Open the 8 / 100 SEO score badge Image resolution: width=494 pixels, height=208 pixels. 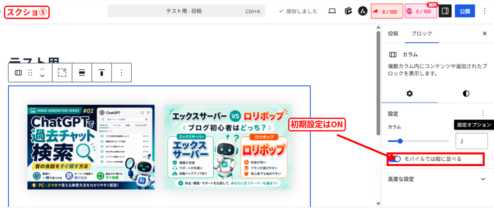[x=387, y=11]
